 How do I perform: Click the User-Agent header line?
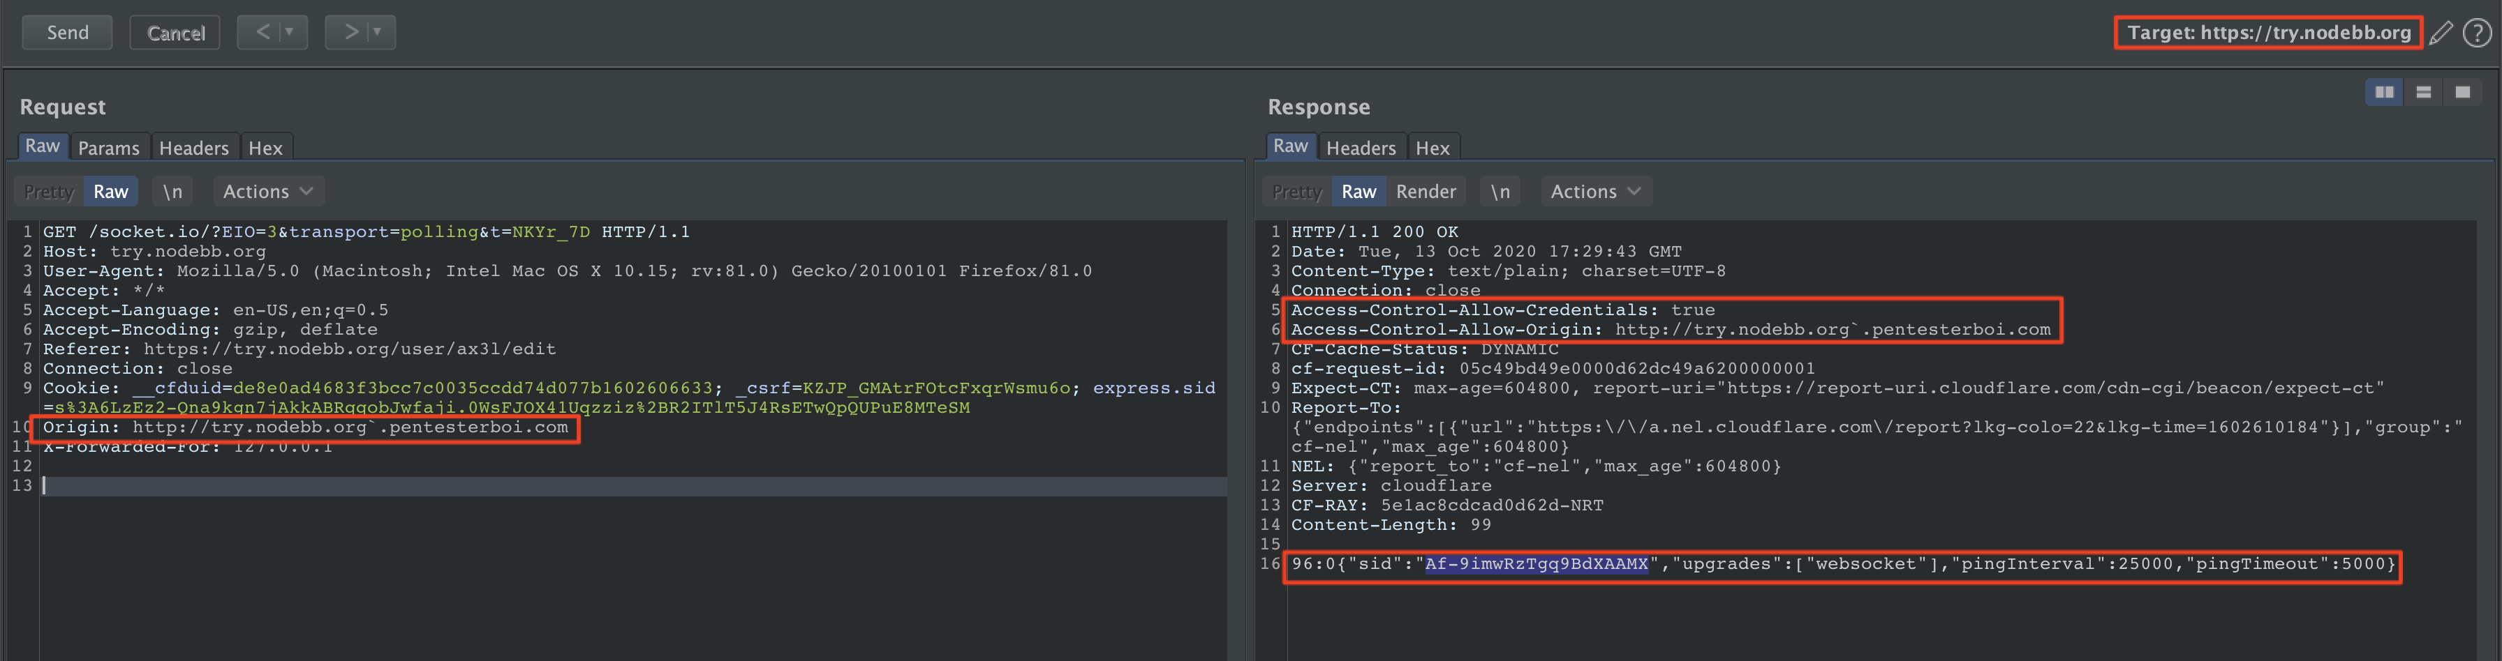[x=568, y=271]
